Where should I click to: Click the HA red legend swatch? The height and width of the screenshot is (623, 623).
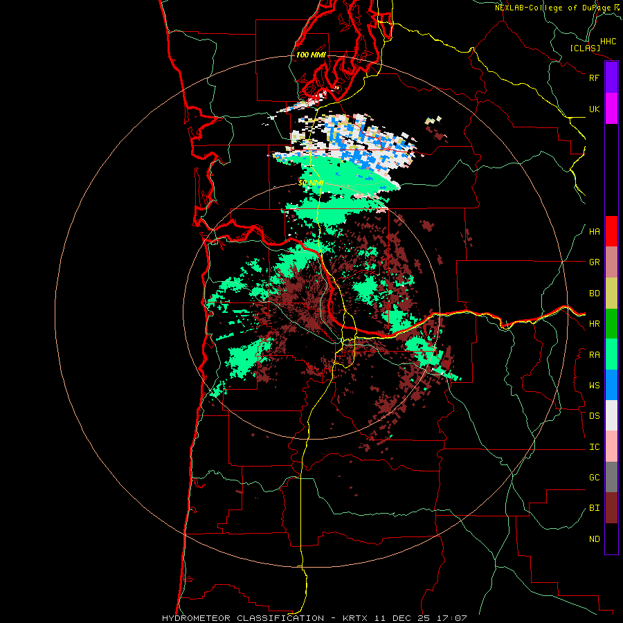point(611,231)
